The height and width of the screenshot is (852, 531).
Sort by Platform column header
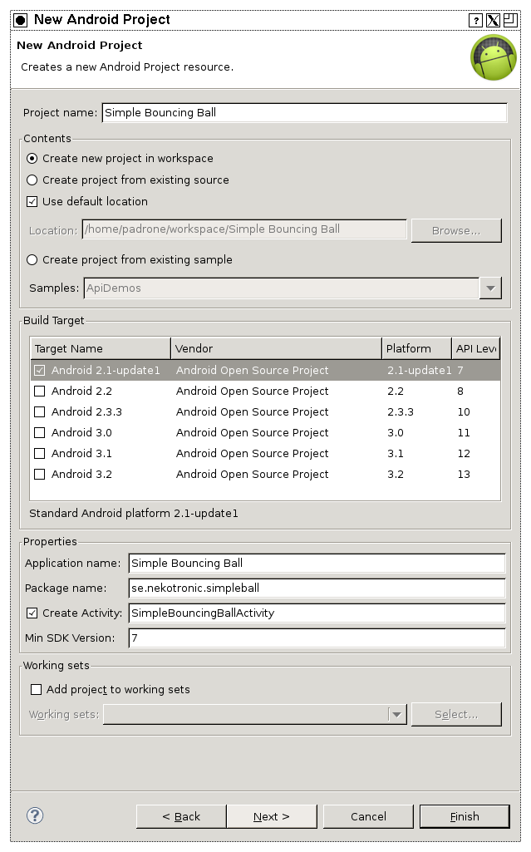pos(417,349)
